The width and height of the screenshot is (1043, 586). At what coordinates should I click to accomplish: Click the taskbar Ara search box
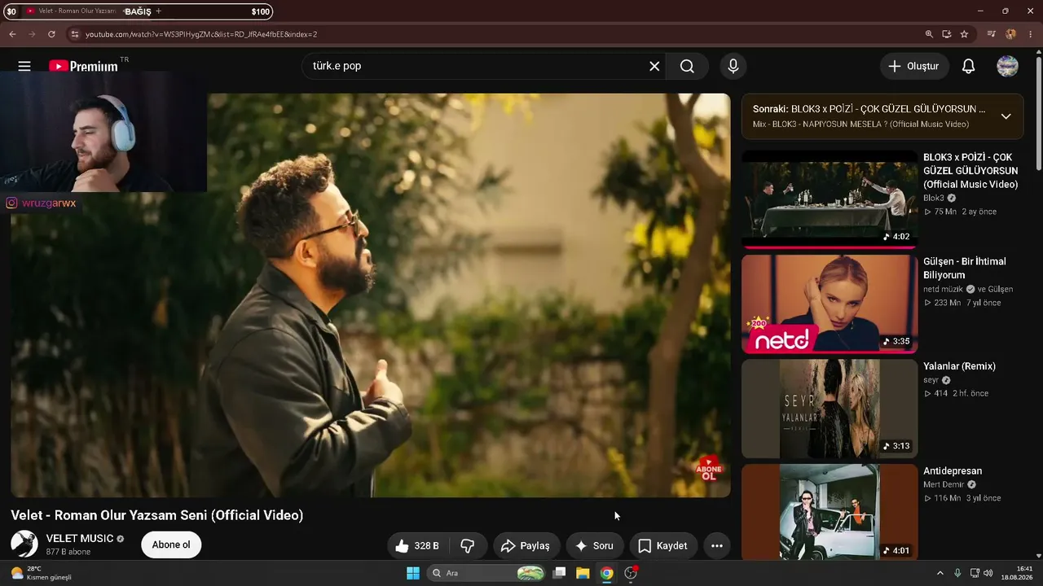487,573
